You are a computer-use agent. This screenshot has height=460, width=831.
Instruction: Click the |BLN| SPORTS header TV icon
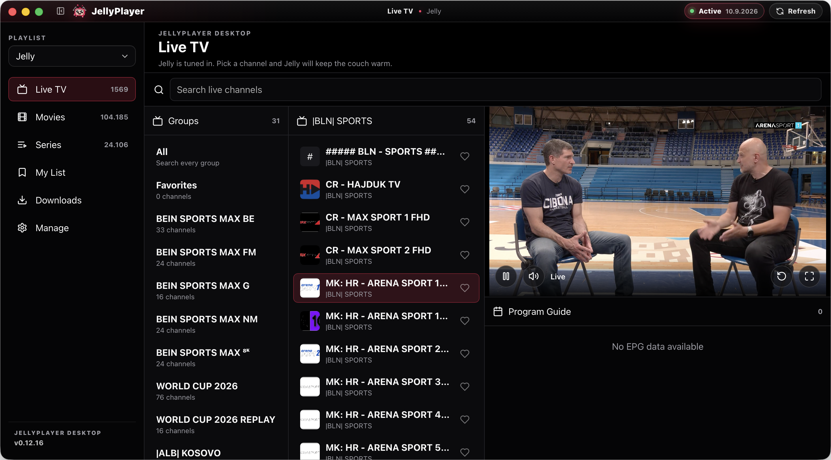tap(302, 121)
